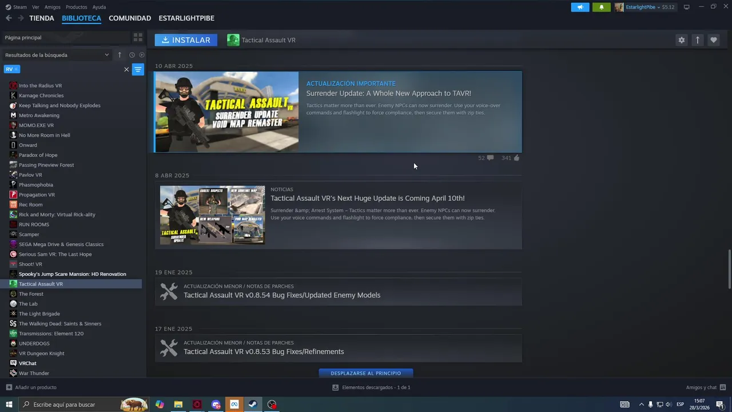
Task: Open Steam from the Windows taskbar
Action: [x=253, y=405]
